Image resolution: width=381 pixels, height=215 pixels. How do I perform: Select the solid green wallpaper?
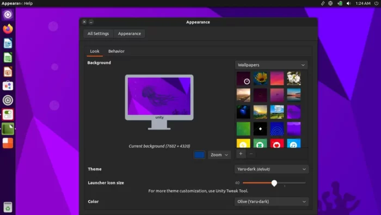click(243, 129)
